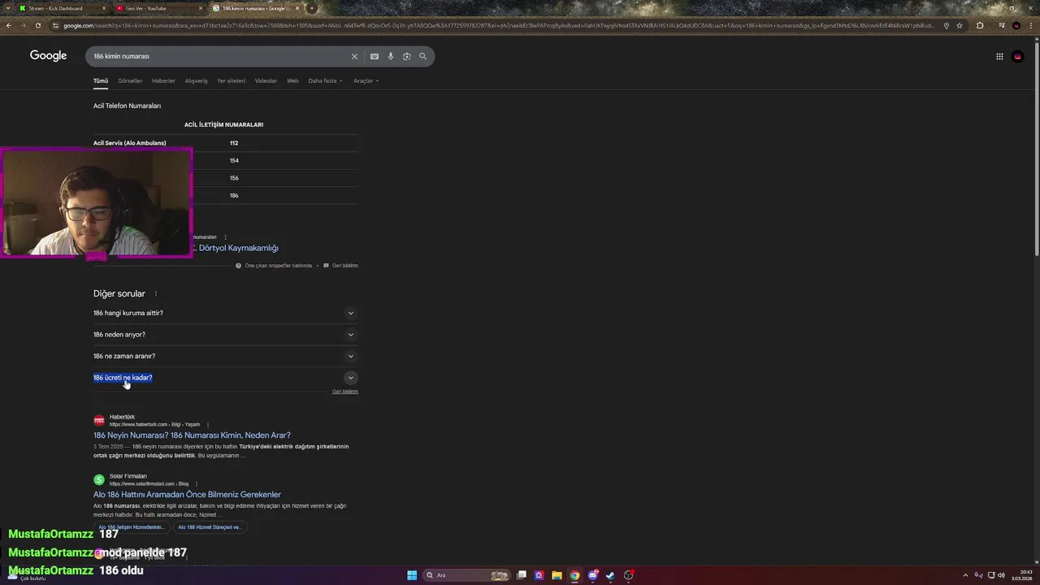Viewport: 1040px width, 585px height.
Task: Click the "Acil Servis (Alo Ambulans)" row
Action: click(x=225, y=143)
